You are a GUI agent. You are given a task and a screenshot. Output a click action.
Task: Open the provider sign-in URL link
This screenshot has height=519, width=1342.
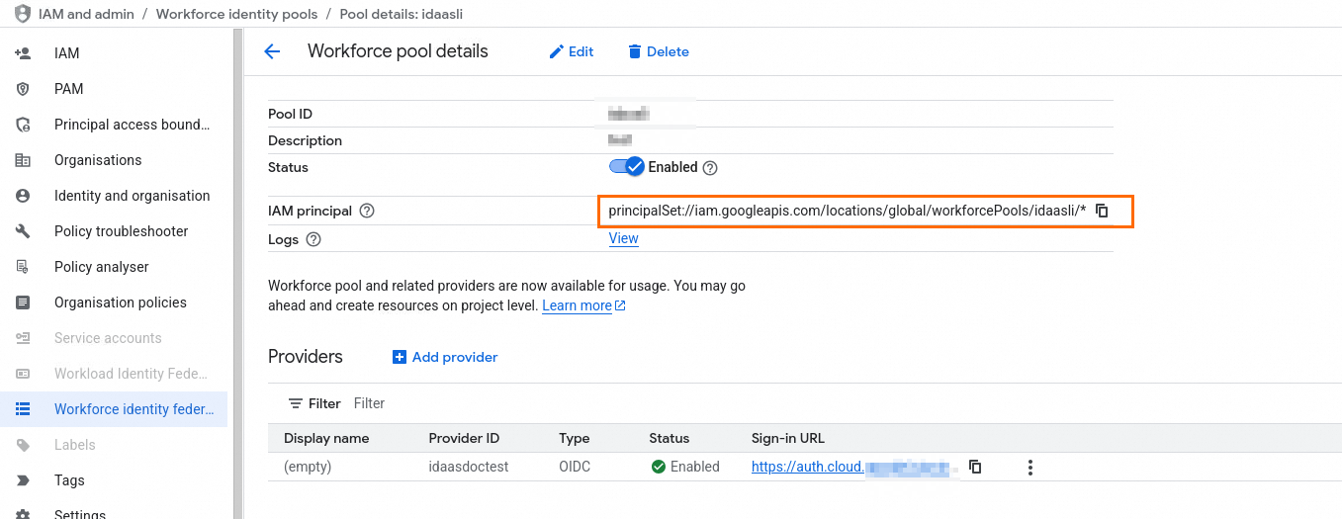pyautogui.click(x=807, y=467)
